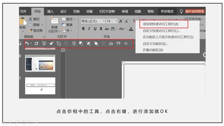Click the Redo circular arrow icon
This screenshot has width=224, height=126.
pos(37,43)
